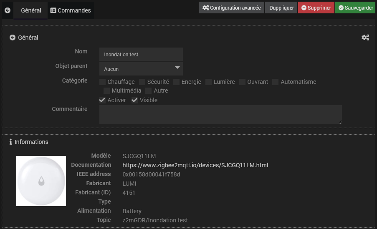
Task: Tick the Multimédia category checkbox
Action: (x=107, y=91)
